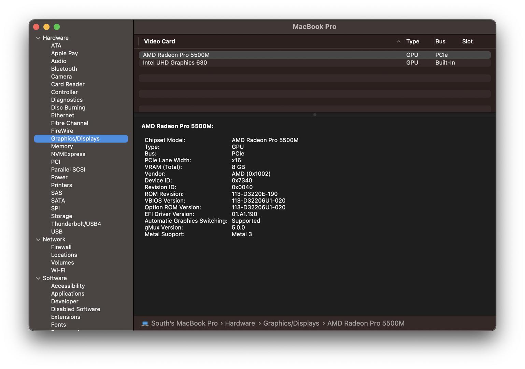Select the Intel UHD Graphics 630 row
This screenshot has width=525, height=369.
coord(175,63)
